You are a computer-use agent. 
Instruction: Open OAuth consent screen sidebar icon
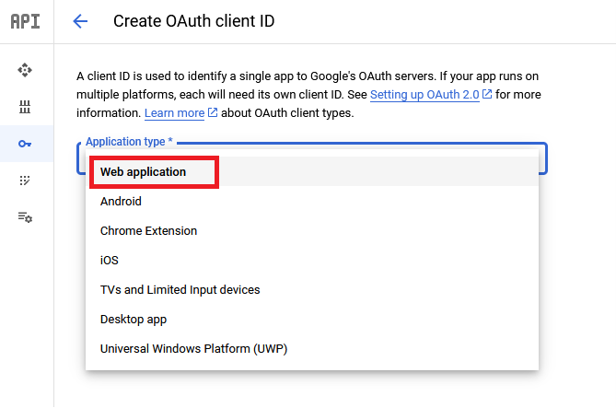pos(25,181)
